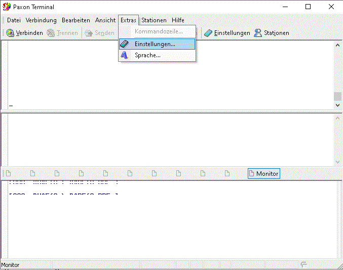
Task: Click the Trennen toolbar button
Action: (x=62, y=33)
